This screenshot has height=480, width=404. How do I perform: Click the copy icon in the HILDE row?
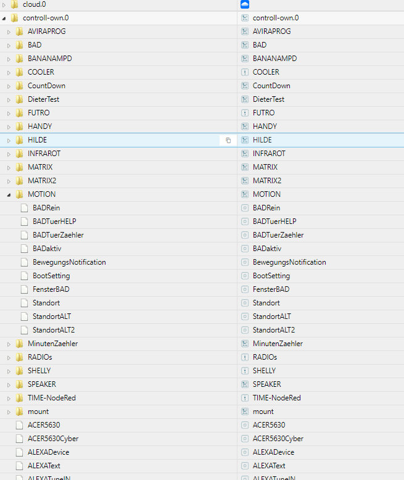tap(228, 140)
